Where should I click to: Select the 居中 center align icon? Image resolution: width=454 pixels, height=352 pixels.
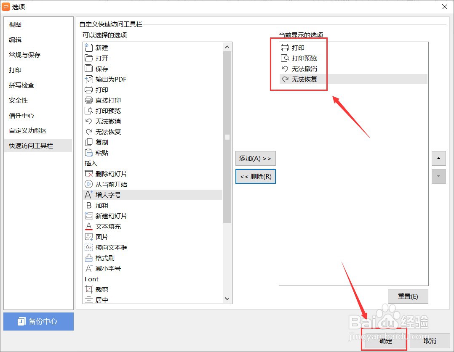tap(88, 300)
